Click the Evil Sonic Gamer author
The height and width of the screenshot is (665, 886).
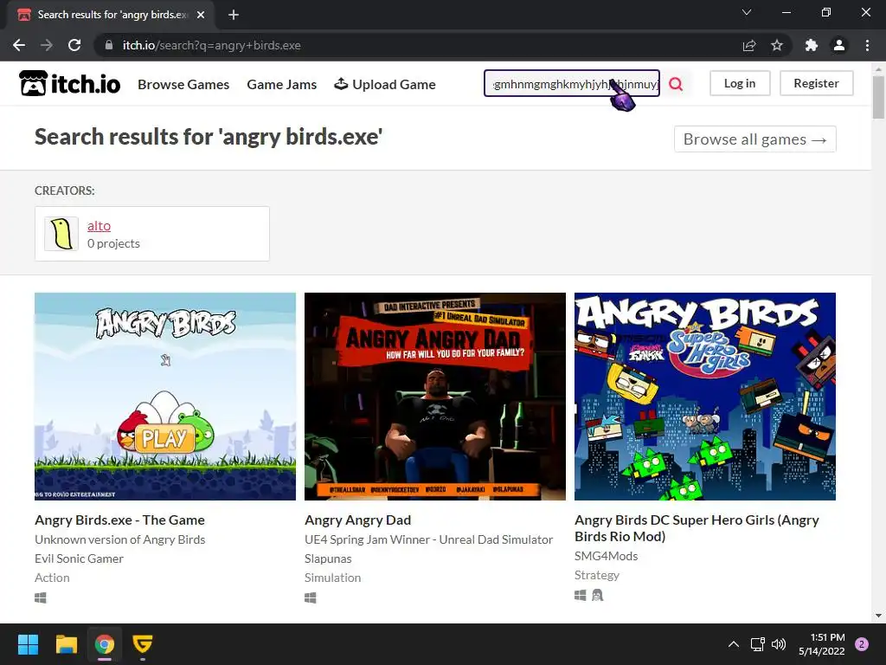pos(79,558)
